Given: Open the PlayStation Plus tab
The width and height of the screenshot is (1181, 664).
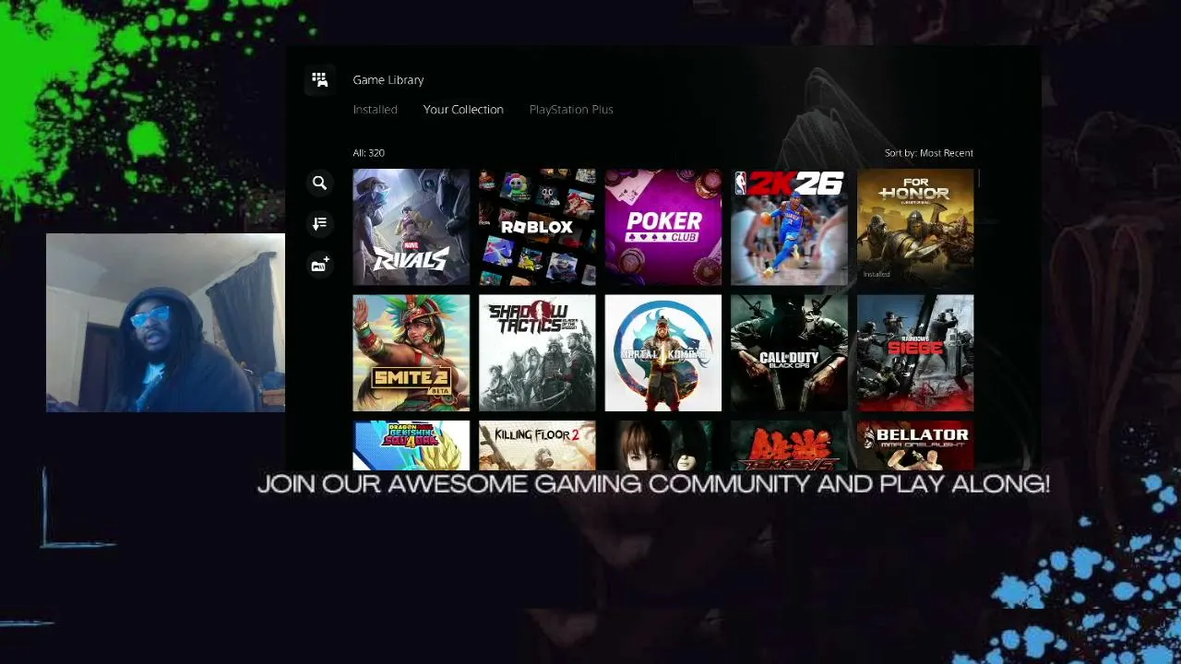Looking at the screenshot, I should 571,110.
